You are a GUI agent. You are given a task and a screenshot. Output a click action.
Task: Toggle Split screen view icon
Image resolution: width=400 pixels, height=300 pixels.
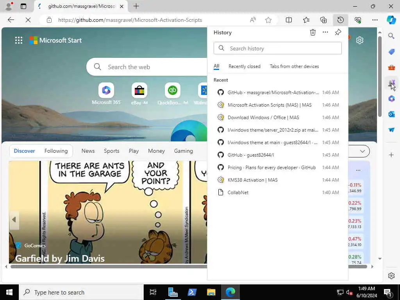coord(289,20)
